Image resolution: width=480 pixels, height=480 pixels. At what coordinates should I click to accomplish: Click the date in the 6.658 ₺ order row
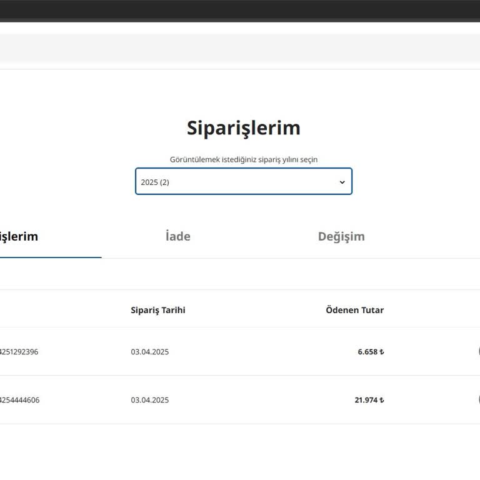[149, 352]
